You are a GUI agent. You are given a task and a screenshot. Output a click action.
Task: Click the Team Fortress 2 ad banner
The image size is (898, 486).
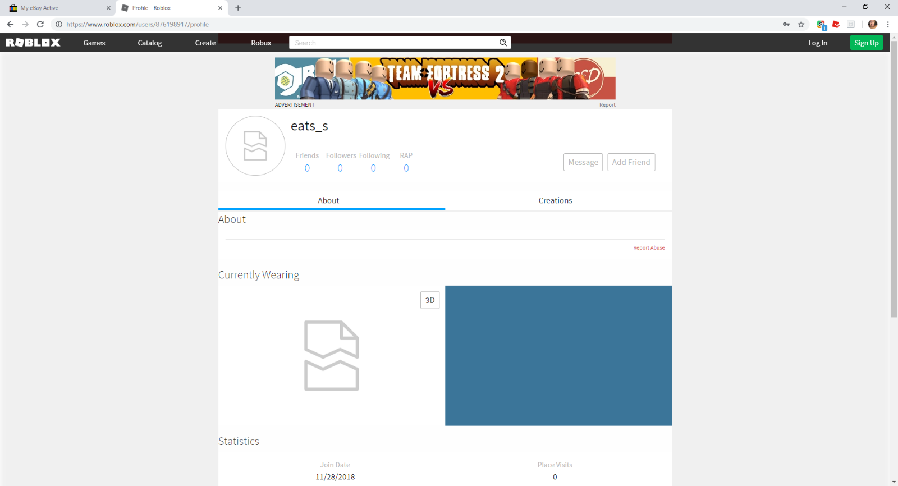click(x=445, y=79)
